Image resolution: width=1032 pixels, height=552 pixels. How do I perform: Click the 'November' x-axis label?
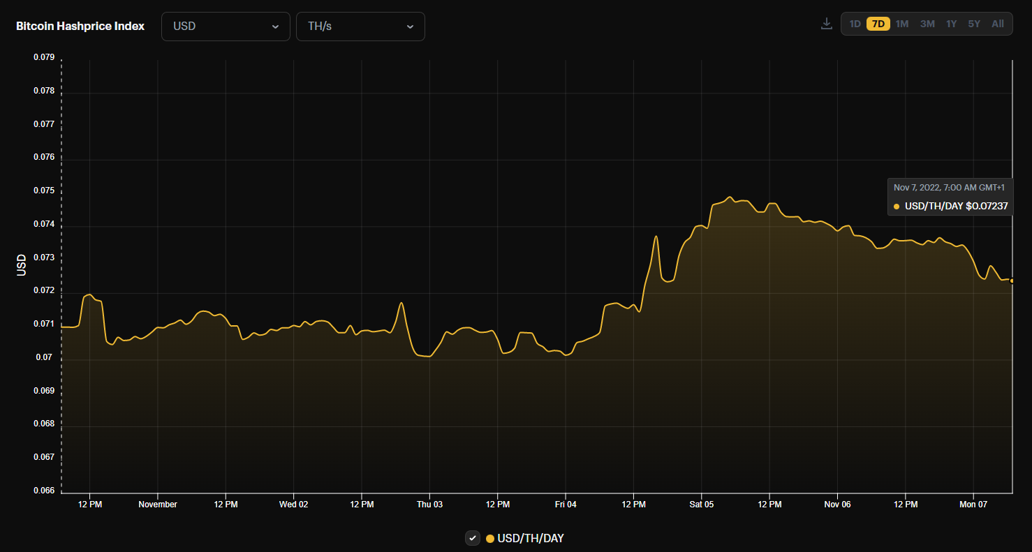158,504
